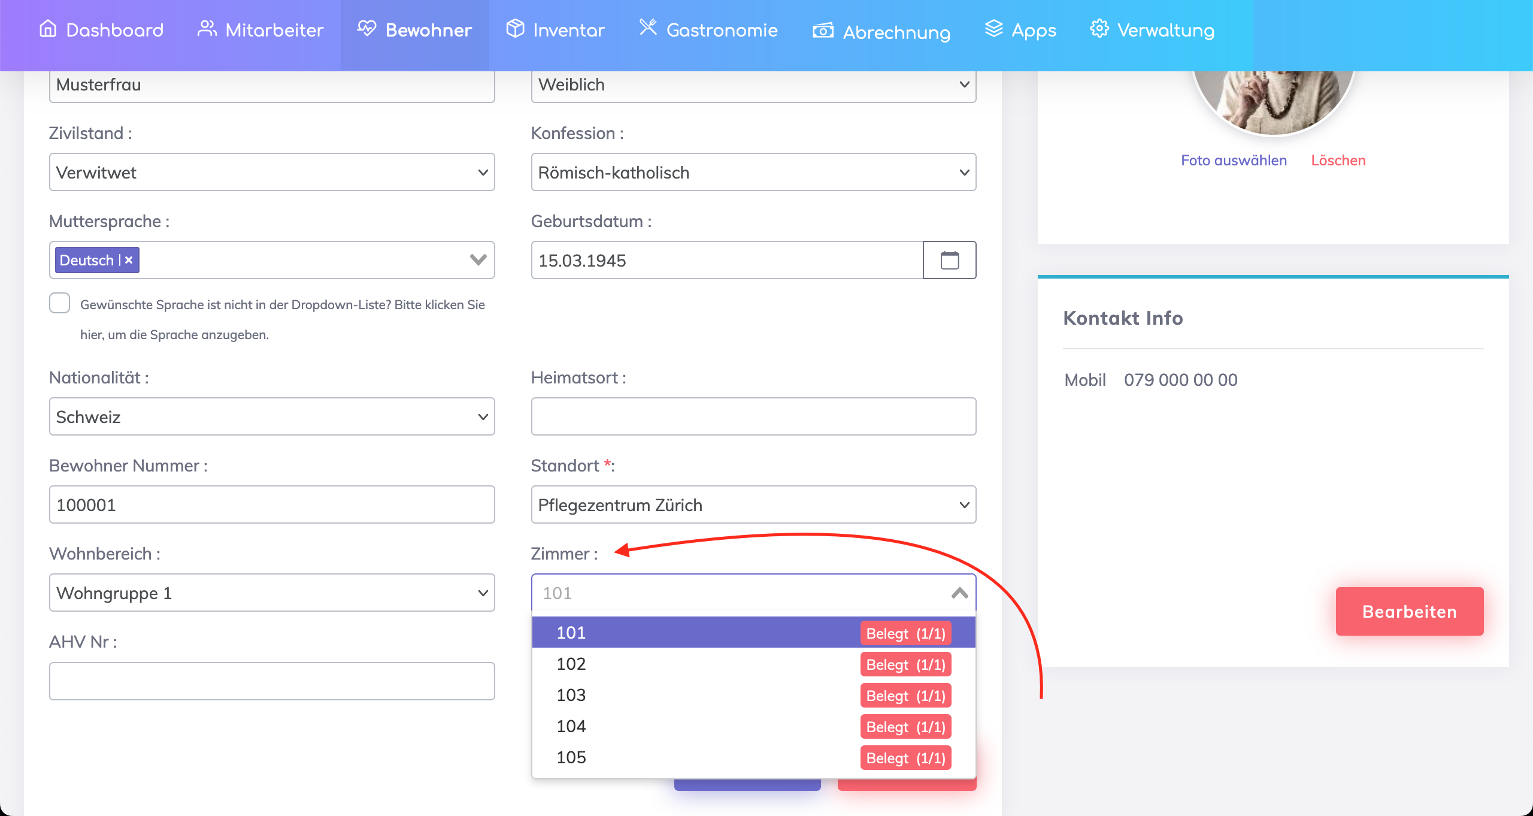Click the Abrechnung money icon
The image size is (1533, 816).
[x=823, y=31]
